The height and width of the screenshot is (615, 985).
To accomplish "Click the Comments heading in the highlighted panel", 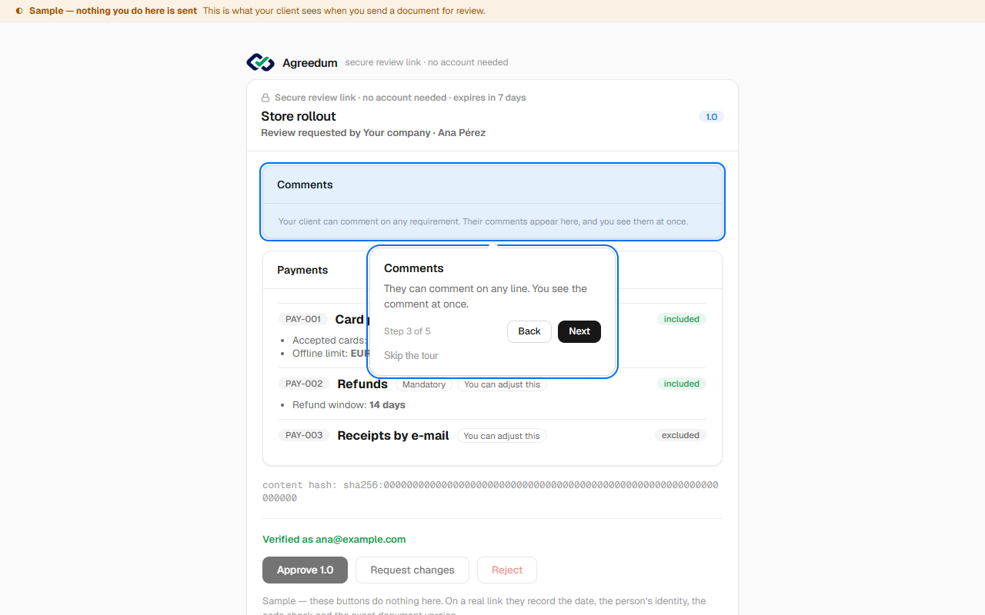I will click(305, 184).
